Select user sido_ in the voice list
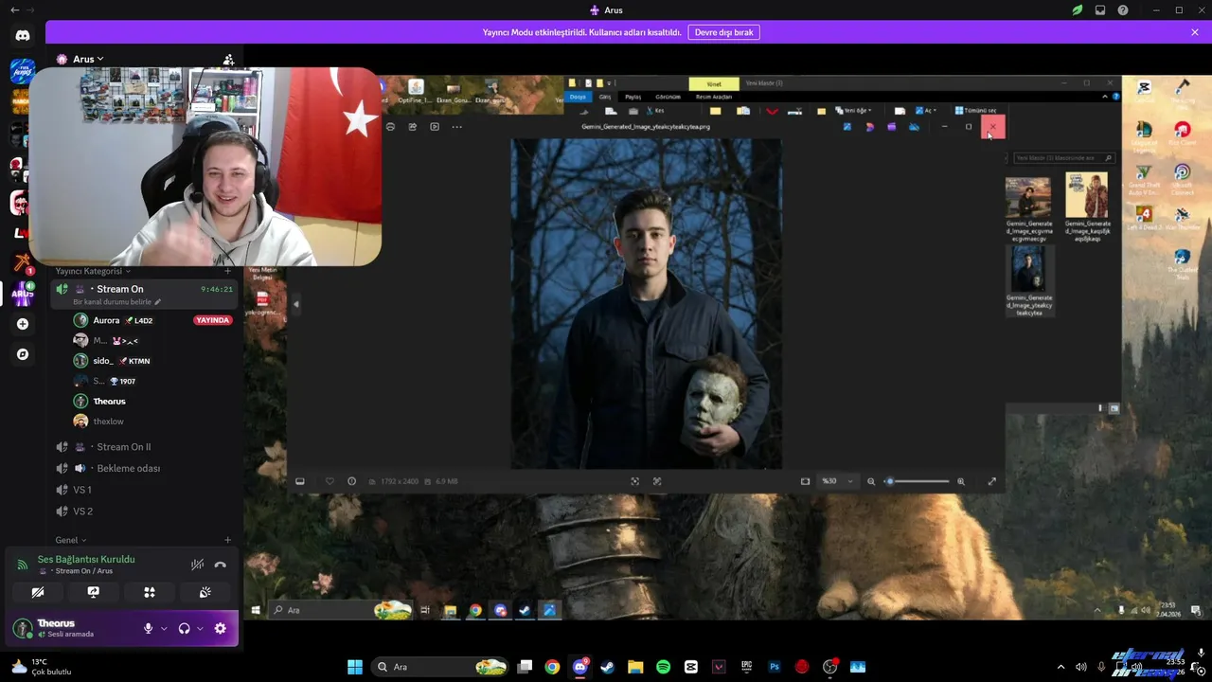 point(103,361)
